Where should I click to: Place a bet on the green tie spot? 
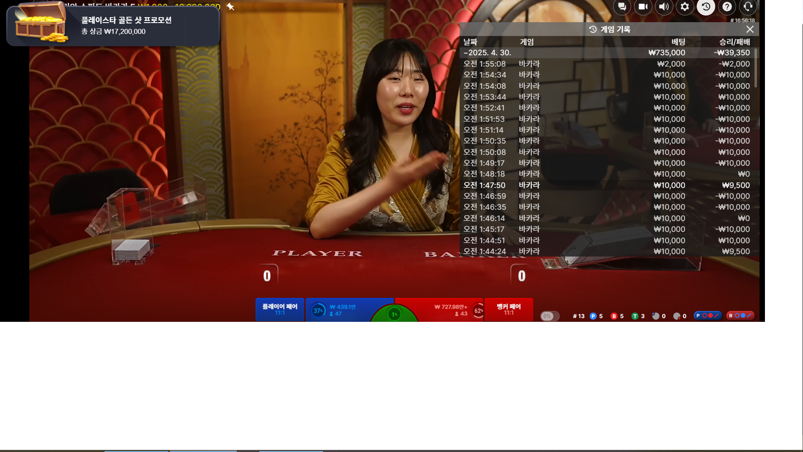[394, 314]
